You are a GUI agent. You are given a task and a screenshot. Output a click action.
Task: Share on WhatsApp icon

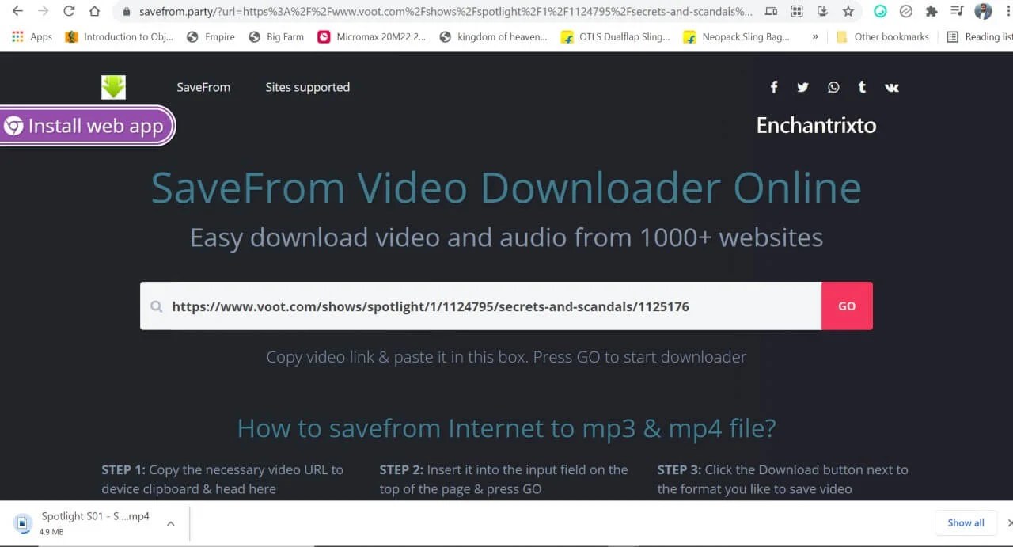coord(833,87)
